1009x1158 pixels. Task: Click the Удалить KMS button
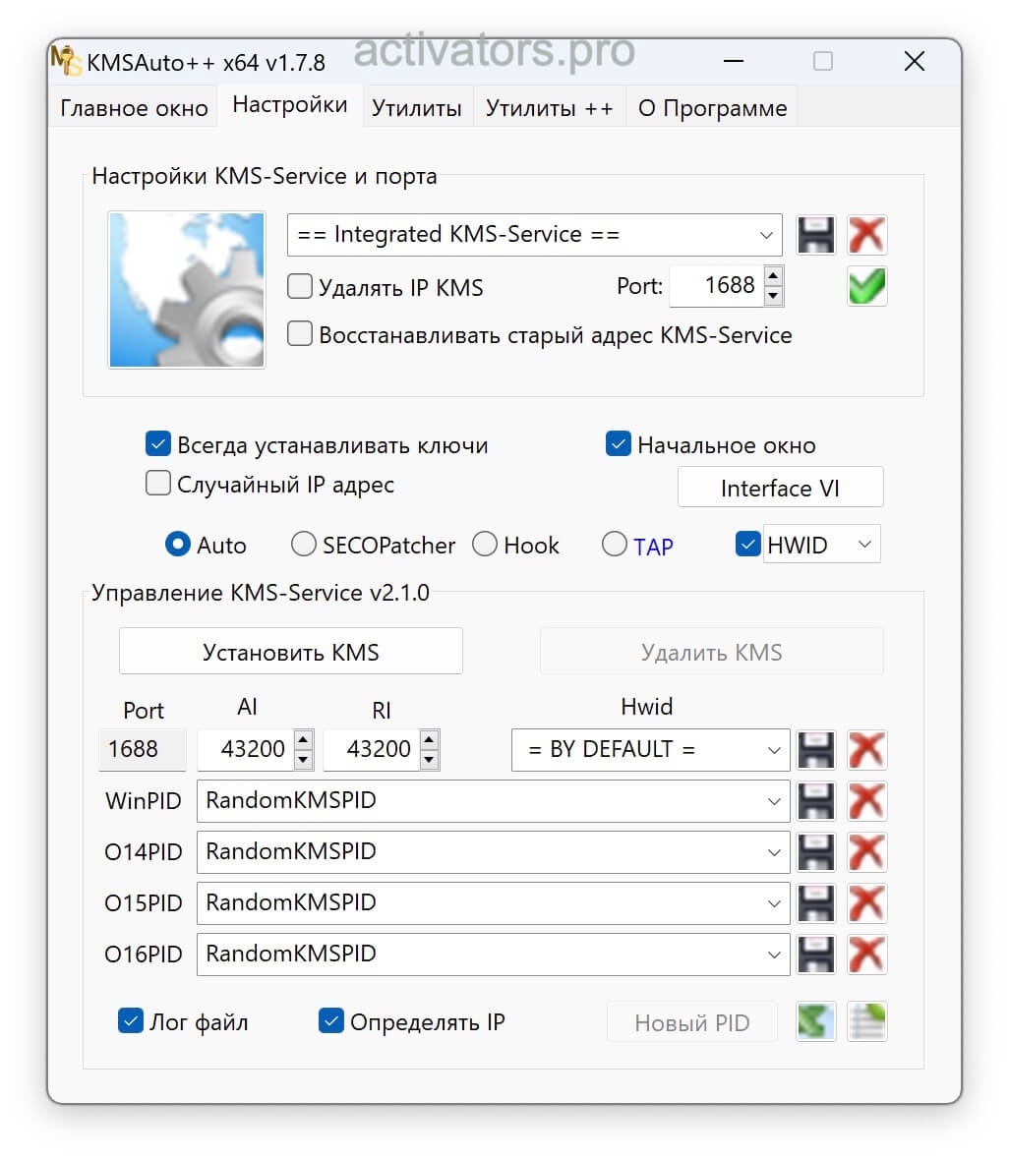point(711,652)
